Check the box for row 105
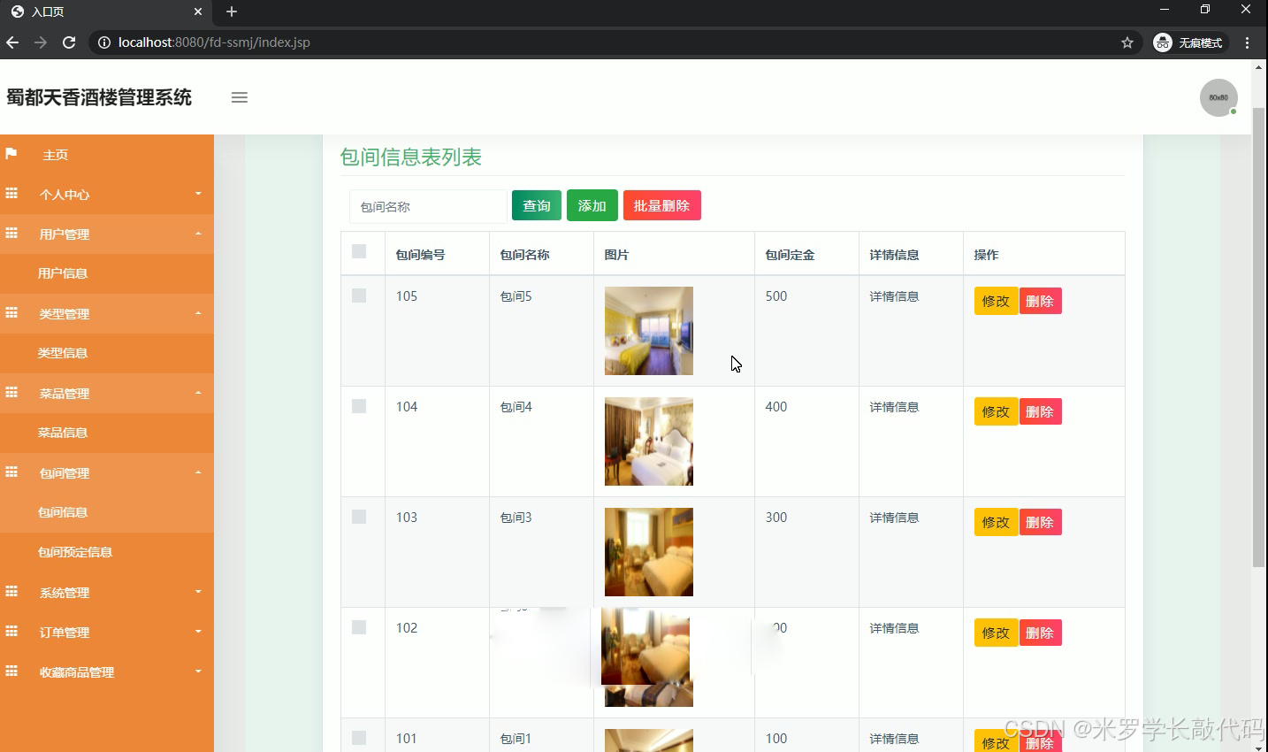1268x752 pixels. (359, 295)
